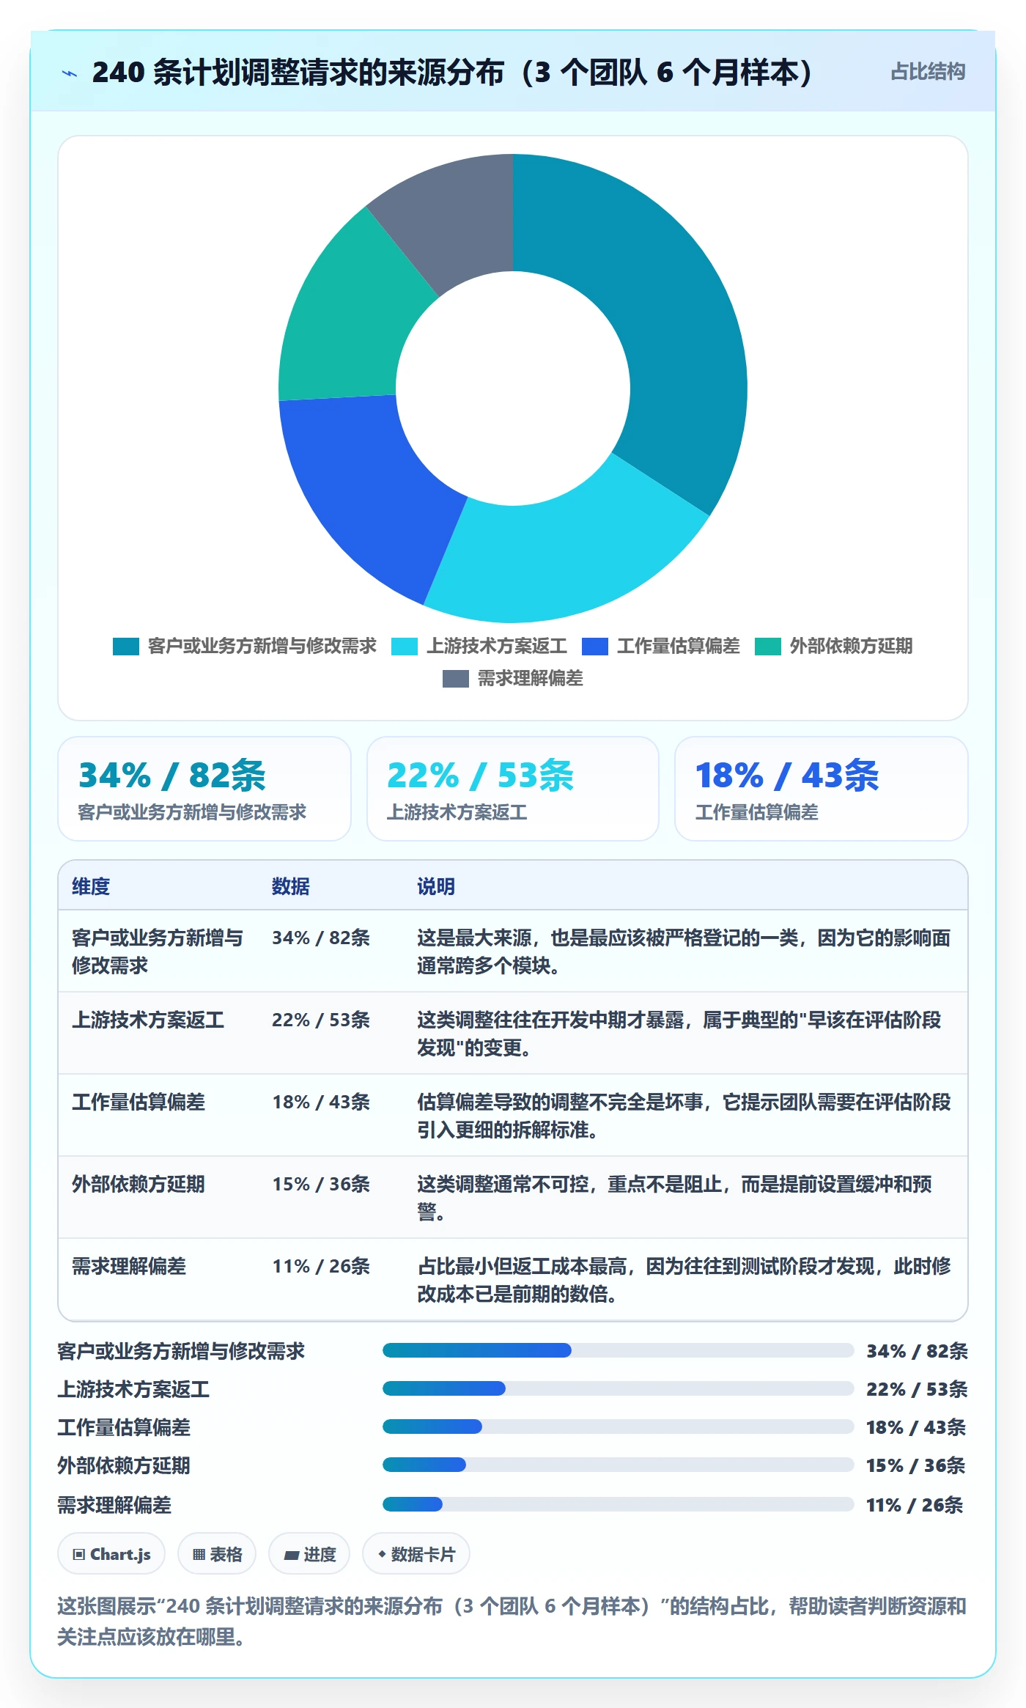
Task: Click description starting 这是最大来源
Action: tap(684, 951)
